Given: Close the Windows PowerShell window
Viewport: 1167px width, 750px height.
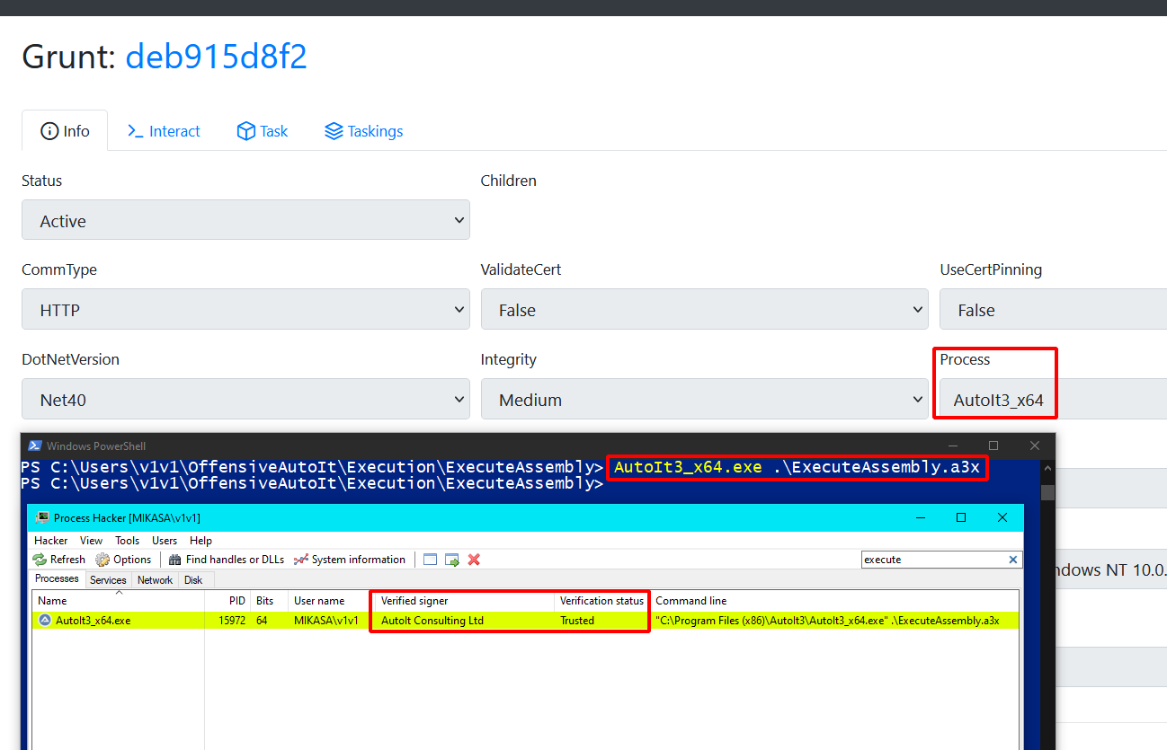Looking at the screenshot, I should click(x=1035, y=446).
